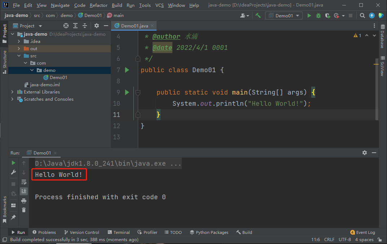
Task: Go to previous highlighted warning arrow
Action: click(367, 36)
